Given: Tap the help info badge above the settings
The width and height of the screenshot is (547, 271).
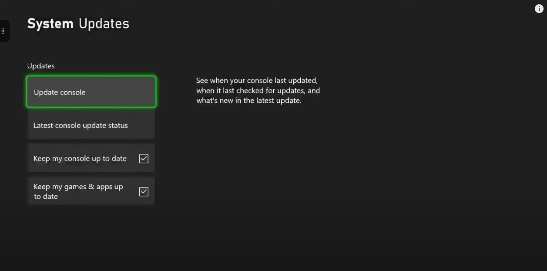Looking at the screenshot, I should (x=539, y=8).
